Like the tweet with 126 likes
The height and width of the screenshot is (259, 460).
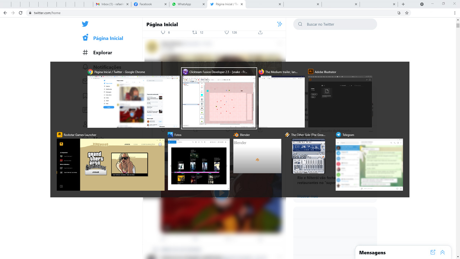point(227,32)
